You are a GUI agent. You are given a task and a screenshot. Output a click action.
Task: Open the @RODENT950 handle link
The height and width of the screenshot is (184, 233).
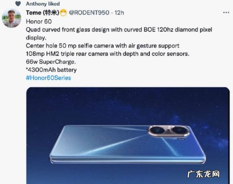tap(89, 13)
